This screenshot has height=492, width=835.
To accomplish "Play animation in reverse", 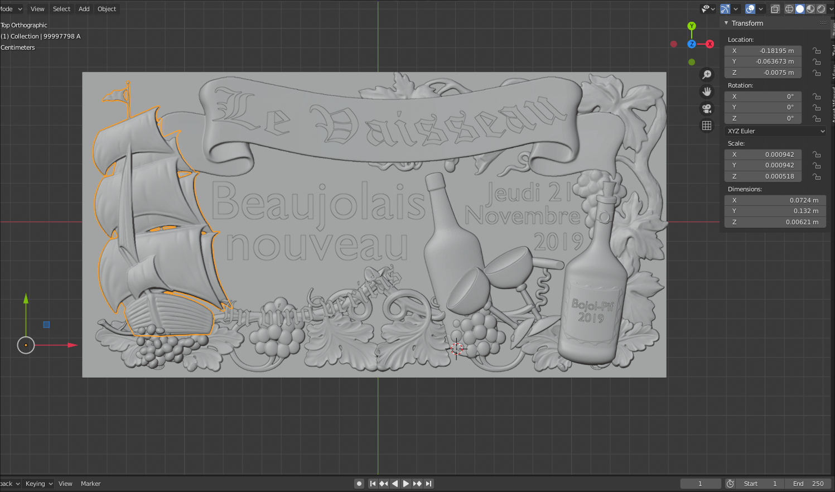I will pos(395,484).
